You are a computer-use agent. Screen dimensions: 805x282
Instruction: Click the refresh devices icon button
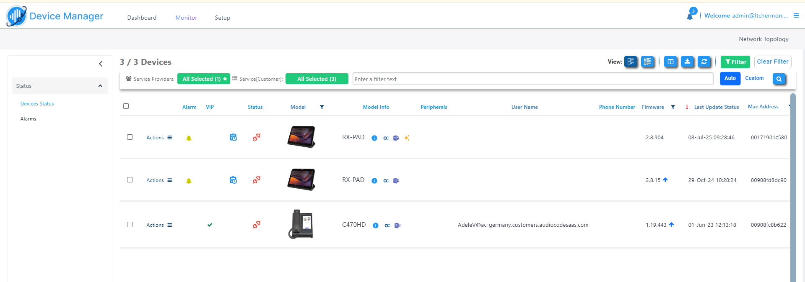tap(704, 62)
